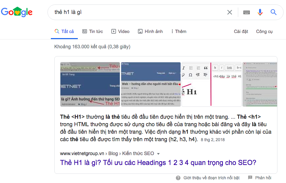
Task: Click 'Phản hồi' feedback link
Action: pyautogui.click(x=263, y=178)
